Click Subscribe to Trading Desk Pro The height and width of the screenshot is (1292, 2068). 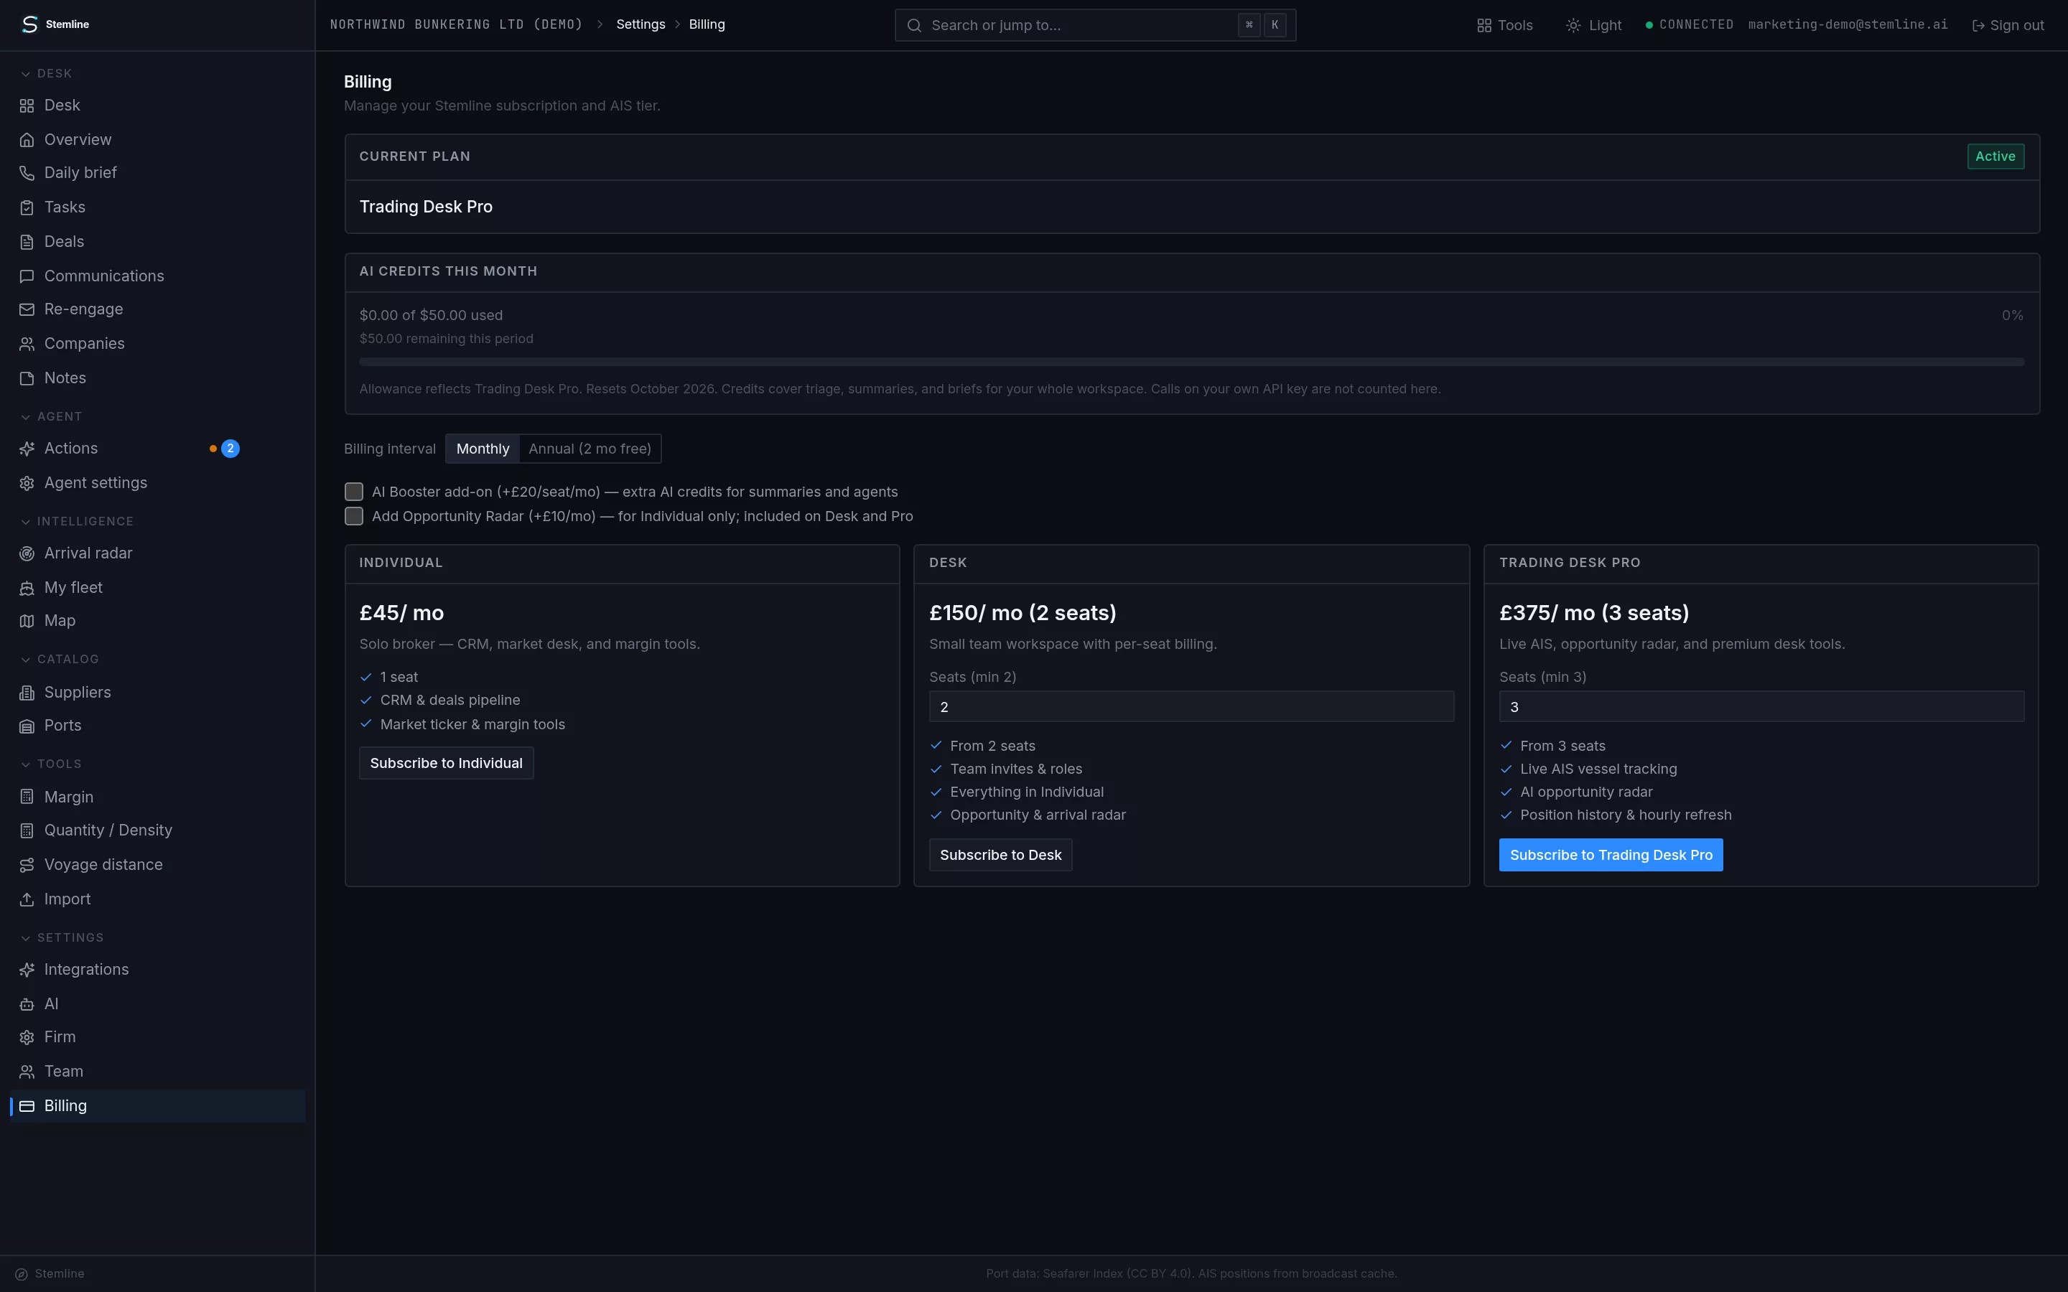pos(1611,856)
